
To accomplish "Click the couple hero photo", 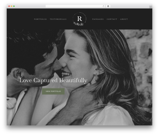I will pos(79,77).
